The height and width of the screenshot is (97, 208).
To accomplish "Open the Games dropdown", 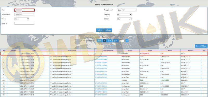I will [x=124, y=19].
